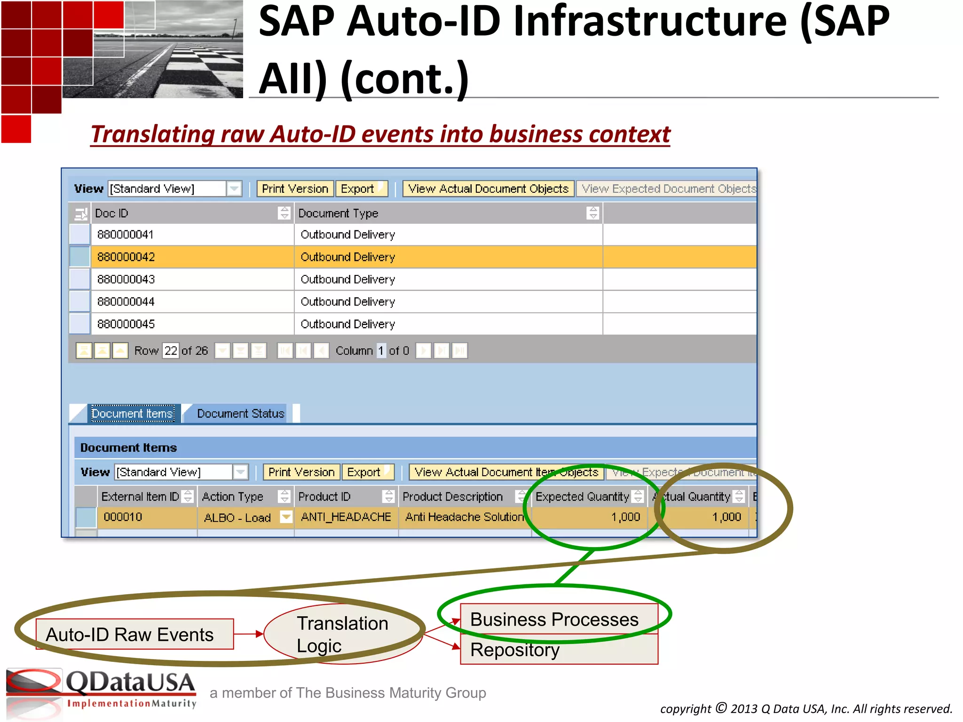Click Anti Headache Solution description cell

click(465, 517)
